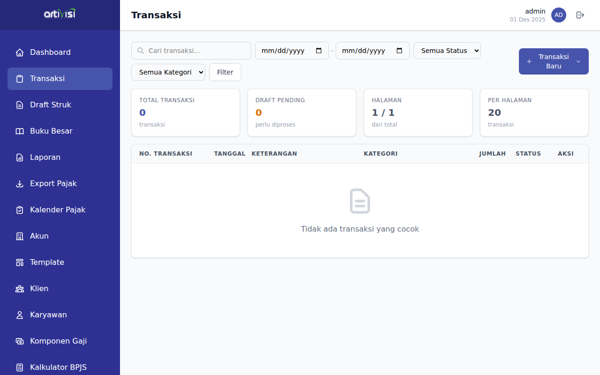The image size is (600, 375).
Task: Focus the Cari transaksi search field
Action: (197, 51)
